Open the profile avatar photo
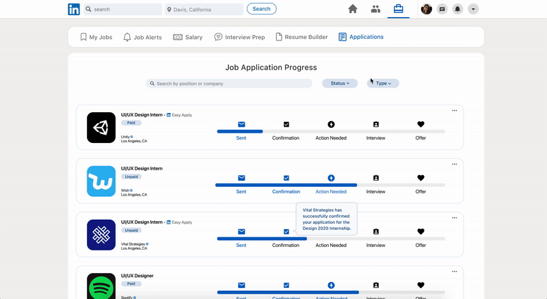Viewport: 547px width, 299px height. pyautogui.click(x=426, y=9)
